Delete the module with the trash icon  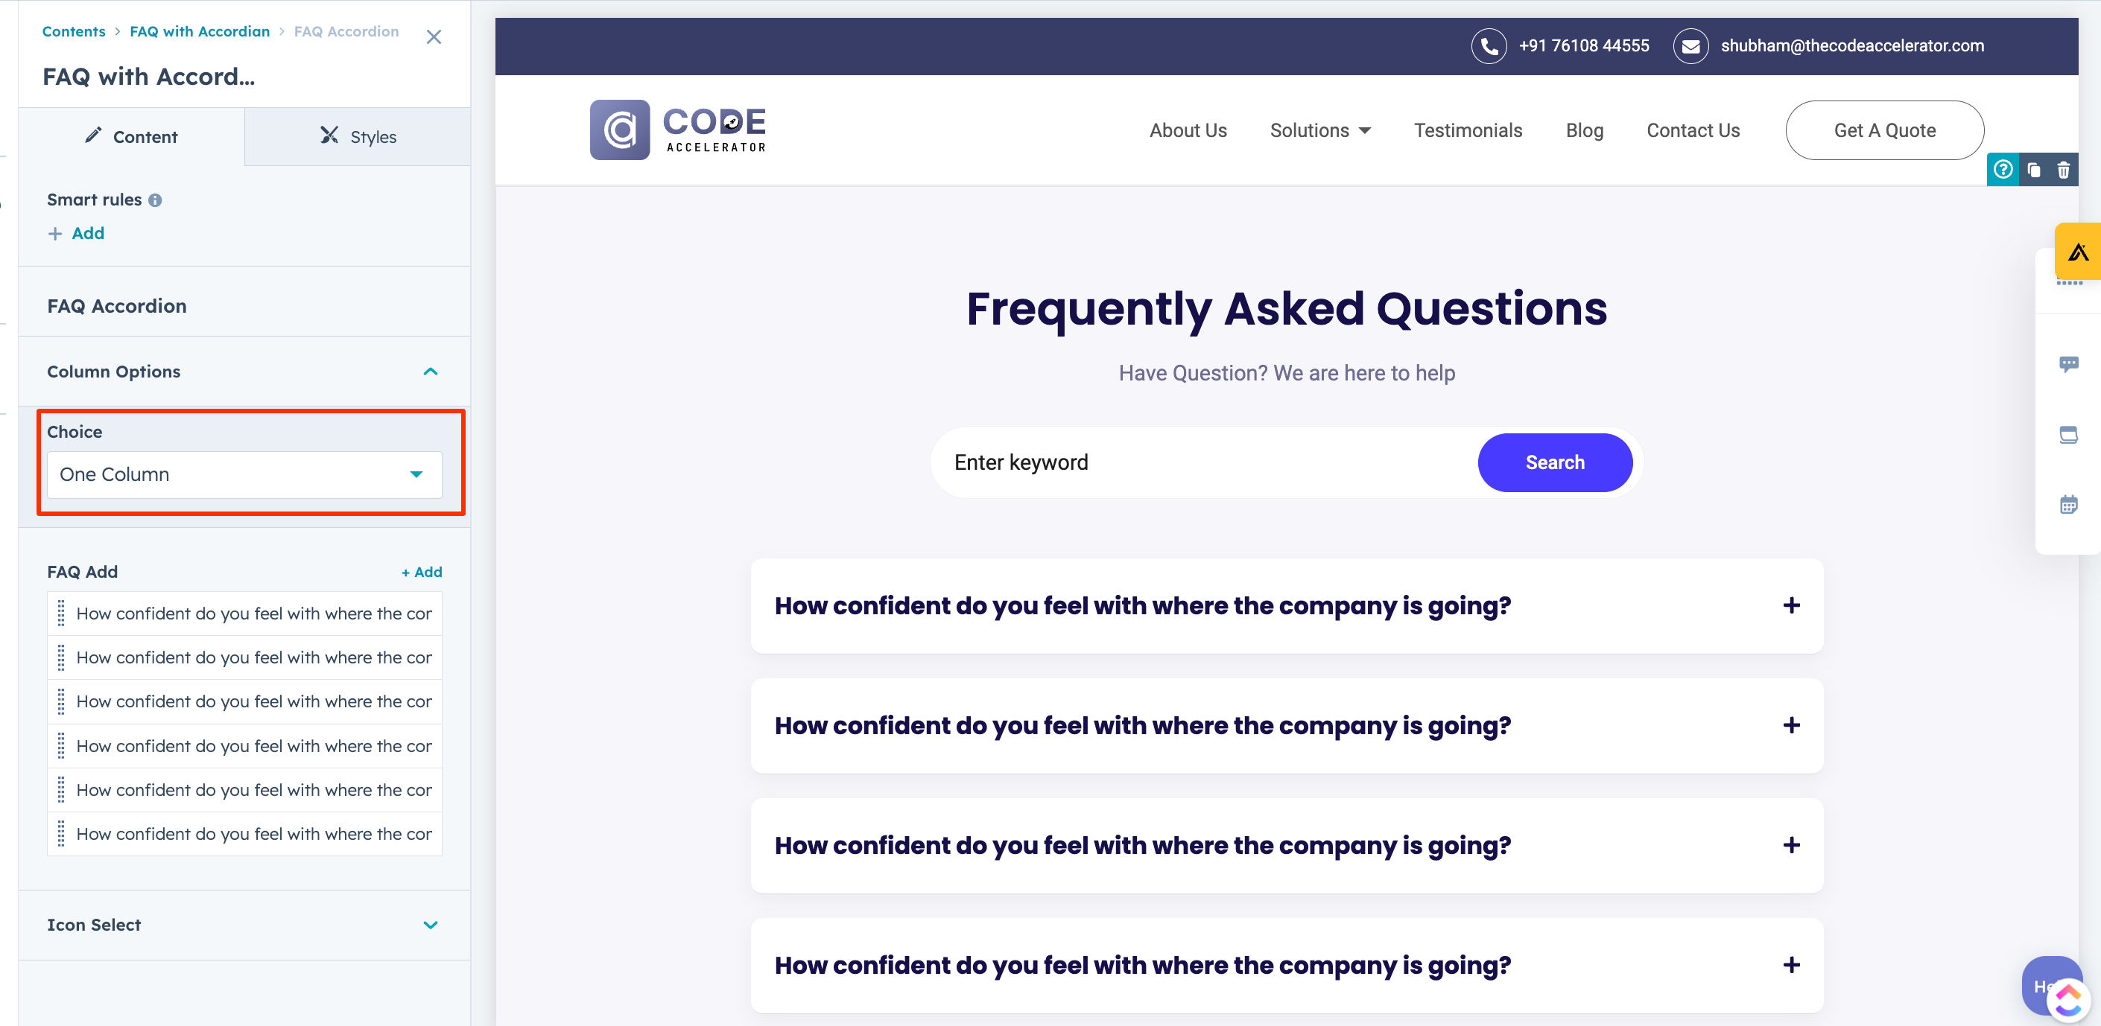[x=2064, y=170]
